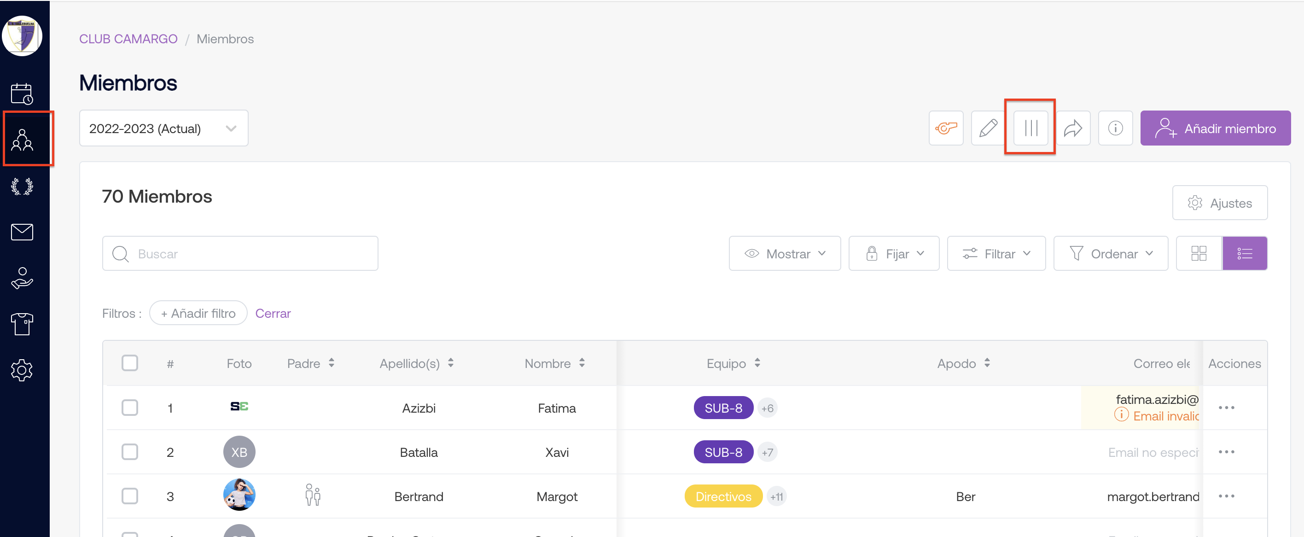Open the Members sidebar icon
This screenshot has height=537, width=1304.
point(22,140)
